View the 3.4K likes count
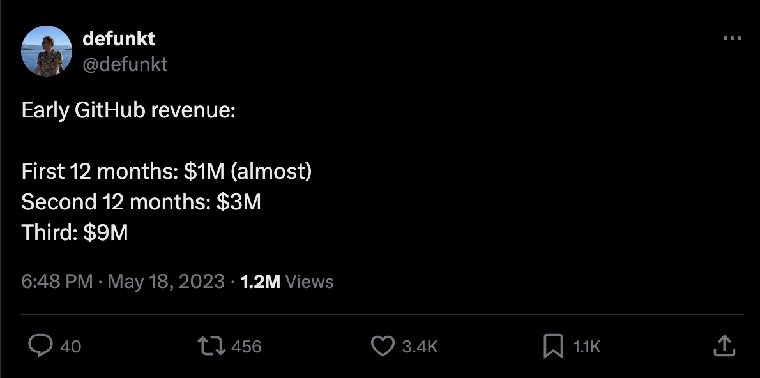The height and width of the screenshot is (378, 760). [x=421, y=346]
